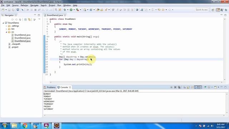Click the Last Edit Location icon
Image resolution: width=229 pixels, height=129 pixels.
(159, 10)
